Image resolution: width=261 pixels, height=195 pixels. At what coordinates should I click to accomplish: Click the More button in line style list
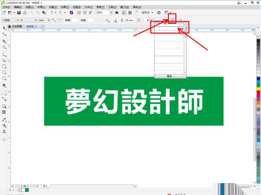point(170,76)
